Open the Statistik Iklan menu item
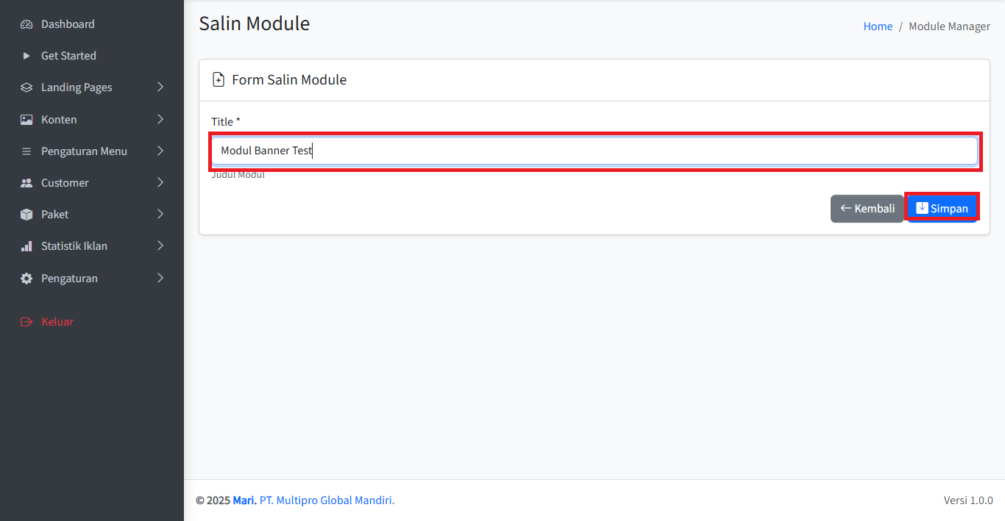This screenshot has height=521, width=1005. pos(74,246)
